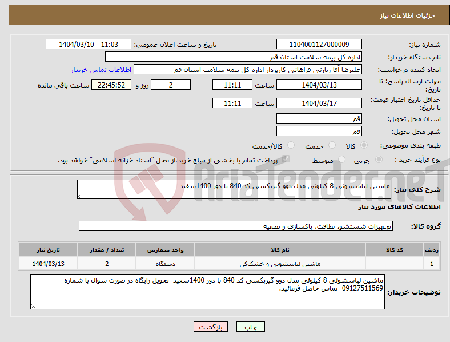Click the ماشین لباسشویی و خشک‌کن table cell
Screen dimensions: 450x342
coord(280,264)
